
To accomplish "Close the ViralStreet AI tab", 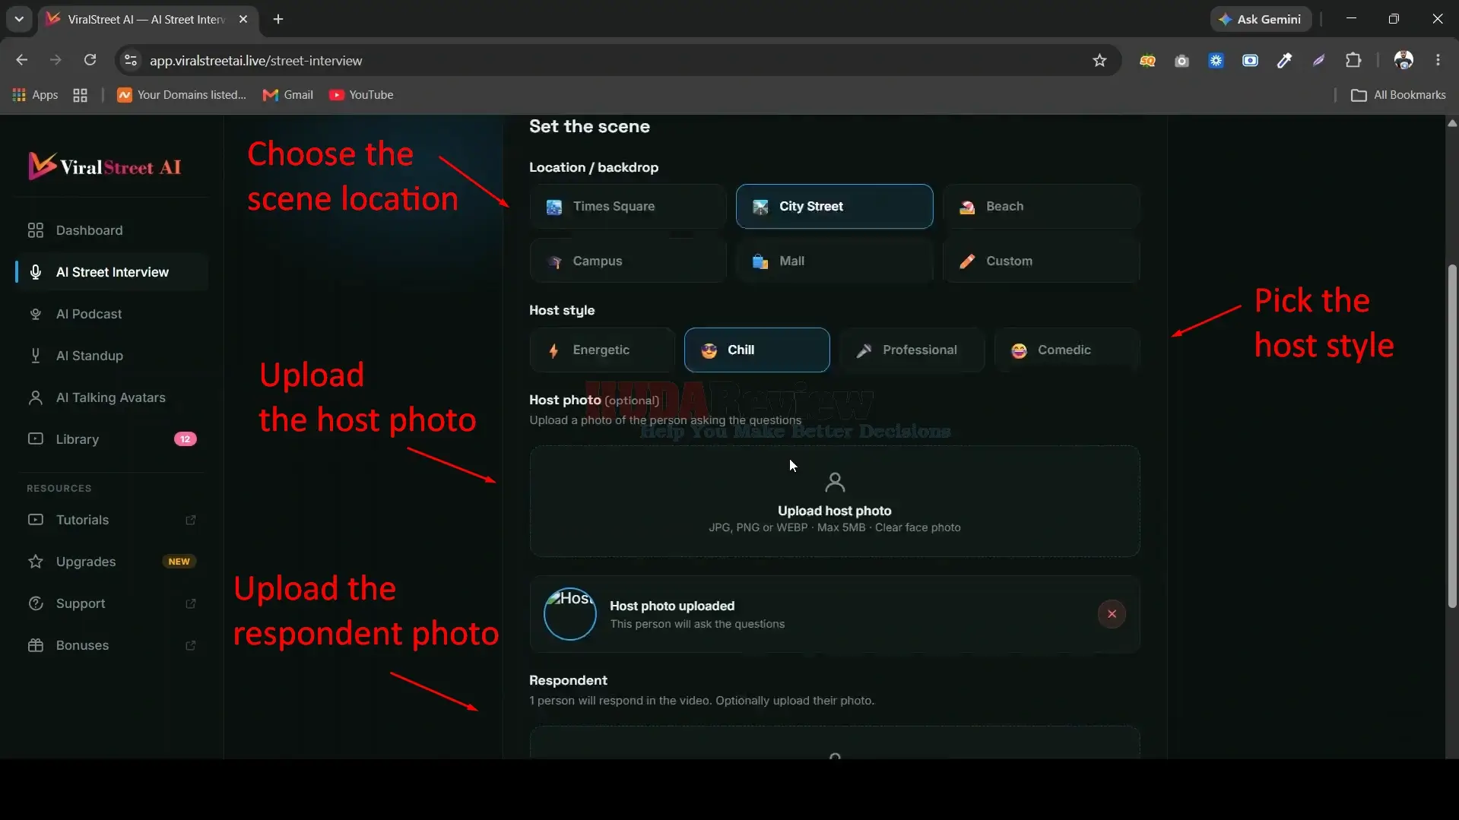I will pos(243,19).
